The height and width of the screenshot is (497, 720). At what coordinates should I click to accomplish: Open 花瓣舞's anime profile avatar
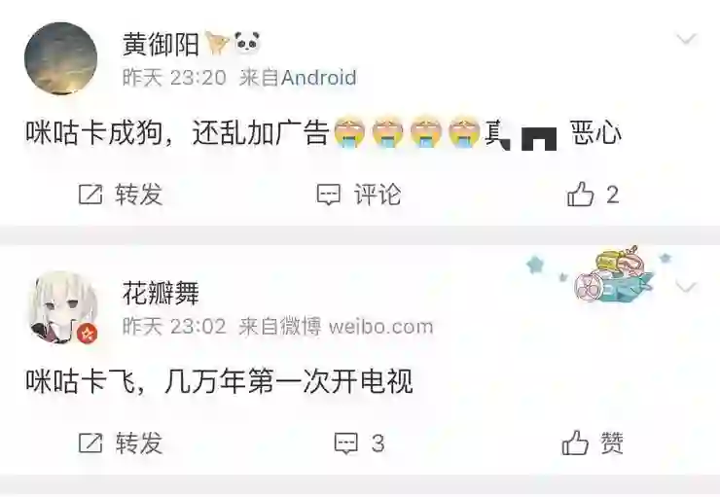pyautogui.click(x=62, y=306)
